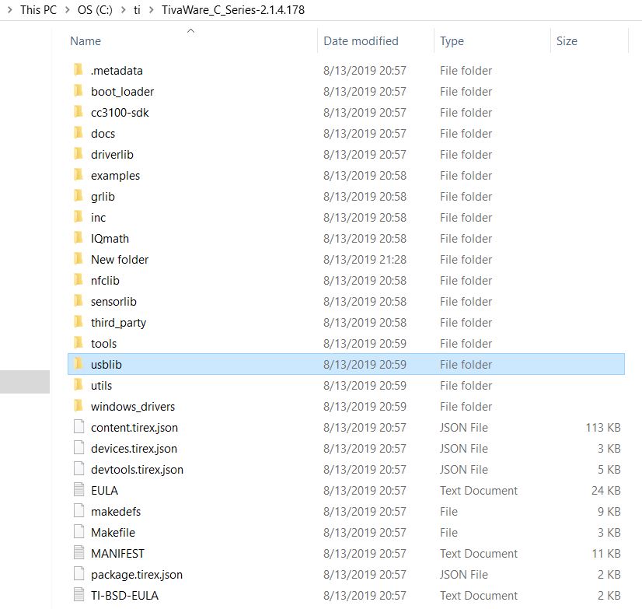Click the 9 KB size cell
Image resolution: width=642 pixels, height=609 pixels.
[x=609, y=512]
